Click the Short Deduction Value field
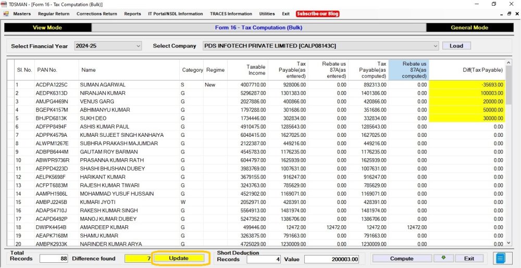 pos(332,259)
